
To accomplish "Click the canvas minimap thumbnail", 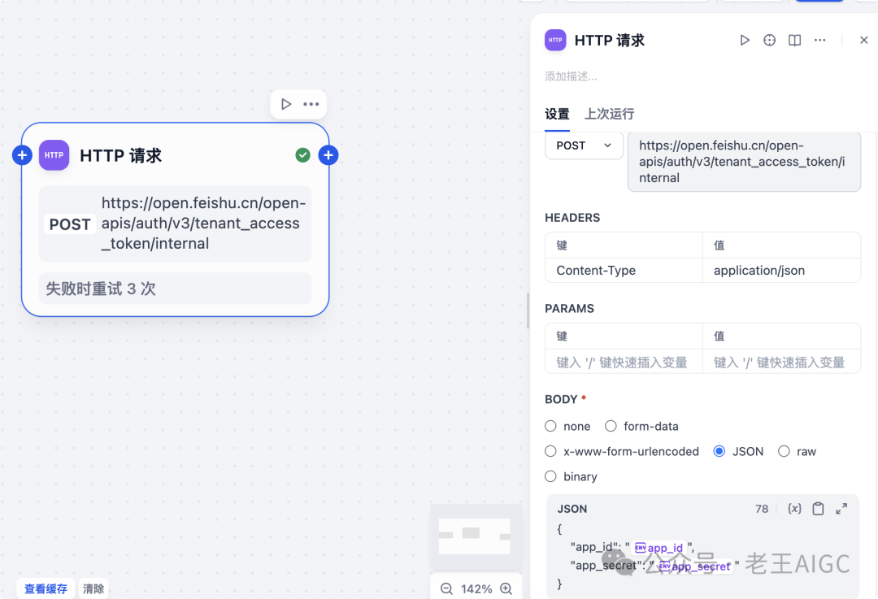I will (x=475, y=536).
